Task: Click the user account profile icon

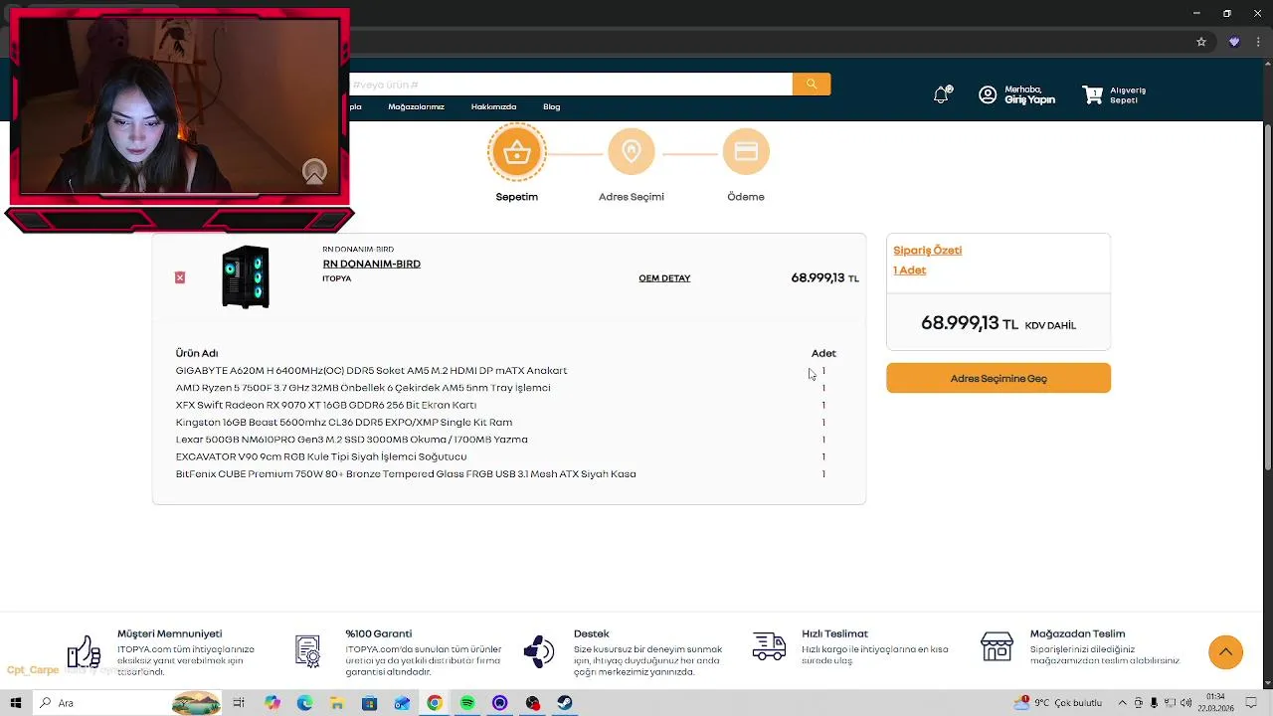Action: pos(988,94)
